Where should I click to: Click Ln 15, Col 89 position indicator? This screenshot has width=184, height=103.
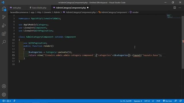coord(126,101)
